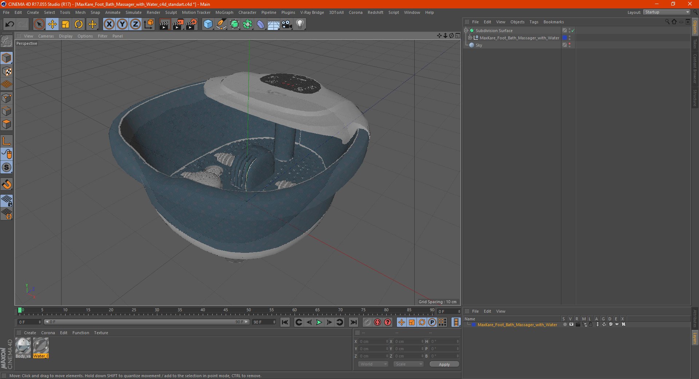Play the animation forward

point(319,322)
